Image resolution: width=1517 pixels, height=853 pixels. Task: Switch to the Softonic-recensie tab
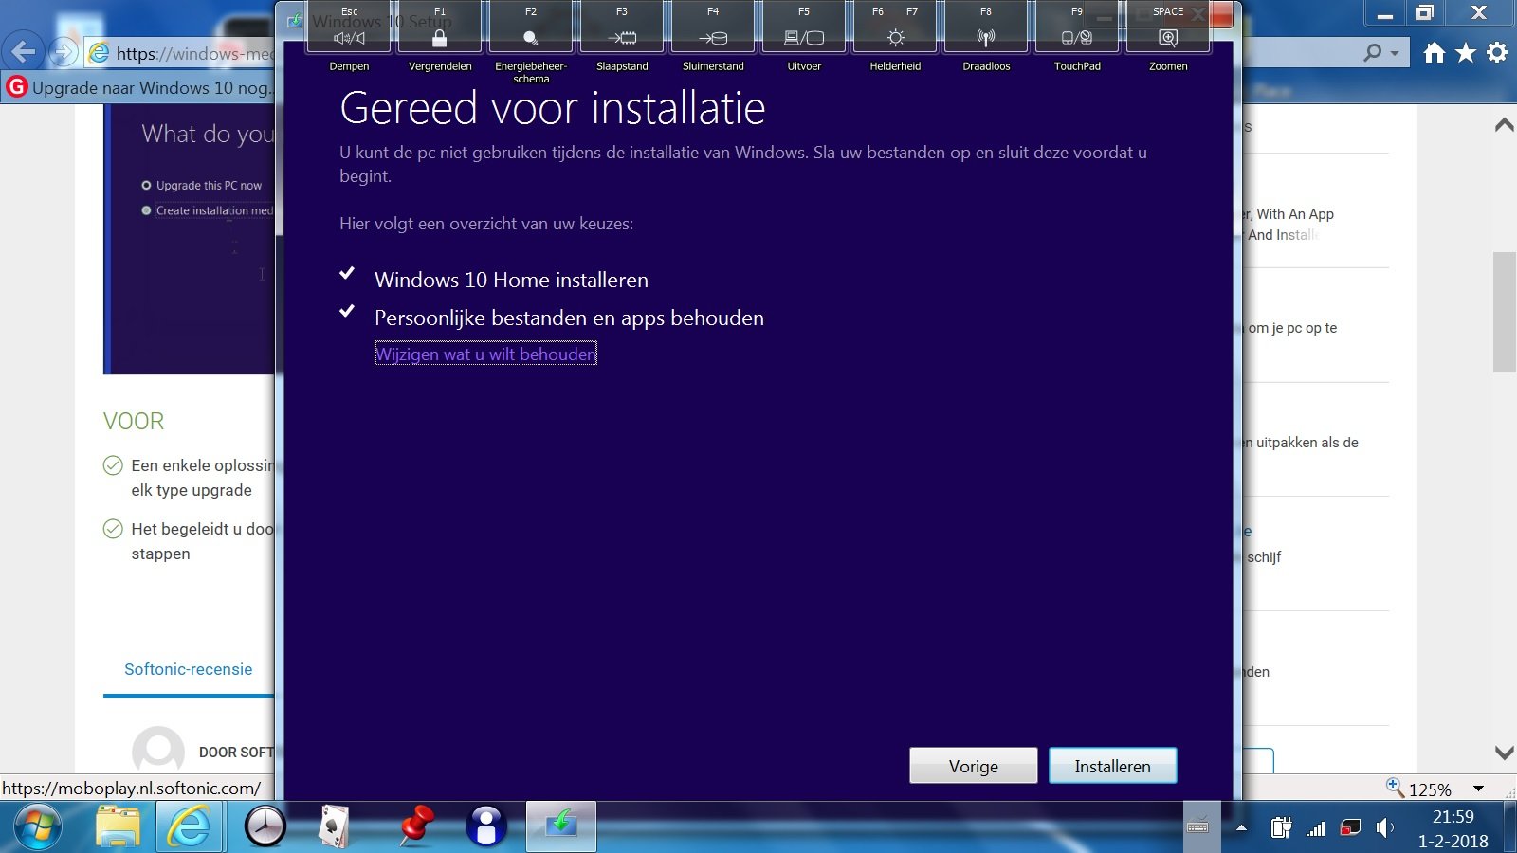tap(189, 669)
